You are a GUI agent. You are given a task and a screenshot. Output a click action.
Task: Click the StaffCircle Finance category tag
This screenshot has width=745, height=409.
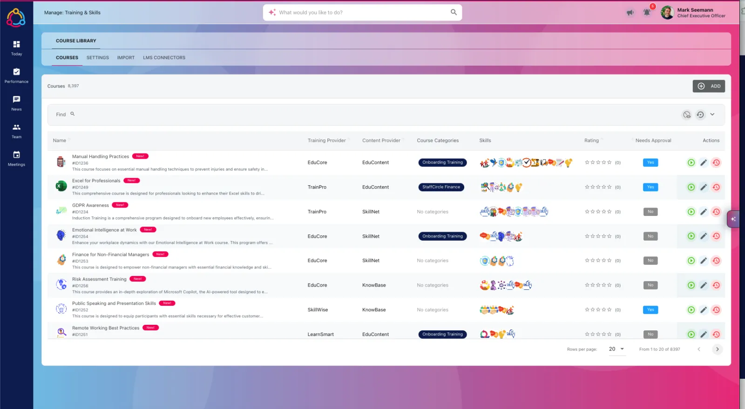click(441, 187)
